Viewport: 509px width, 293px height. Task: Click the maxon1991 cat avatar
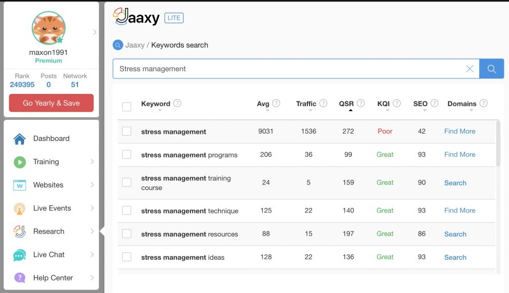[x=49, y=28]
